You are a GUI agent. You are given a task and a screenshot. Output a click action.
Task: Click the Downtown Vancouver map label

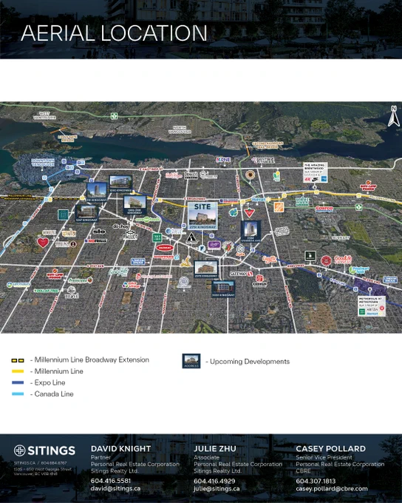coord(43,162)
